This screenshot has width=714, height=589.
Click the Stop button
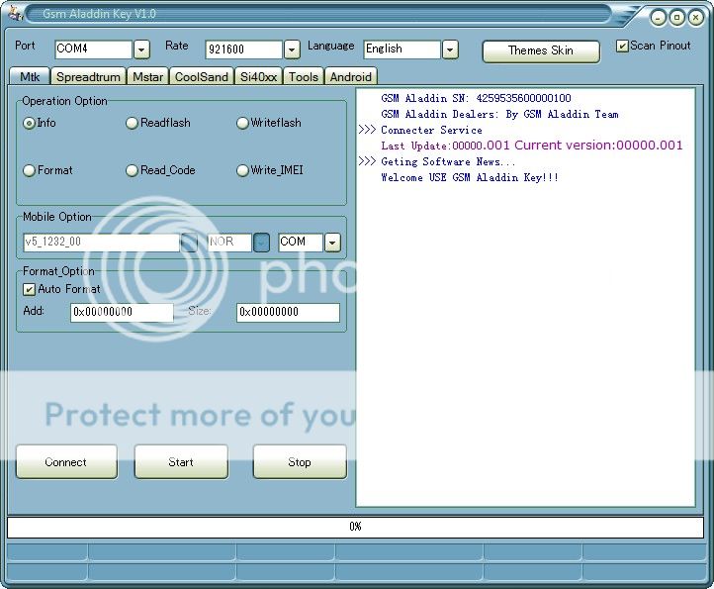tap(300, 462)
